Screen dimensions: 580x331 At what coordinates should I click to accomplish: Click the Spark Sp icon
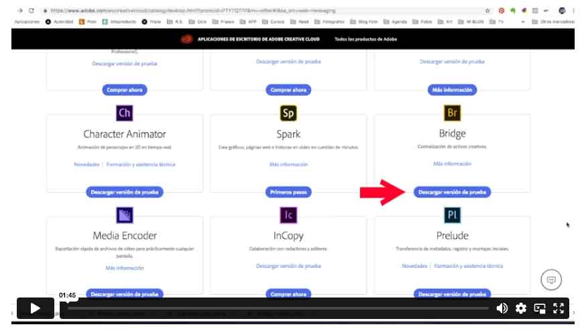[288, 113]
